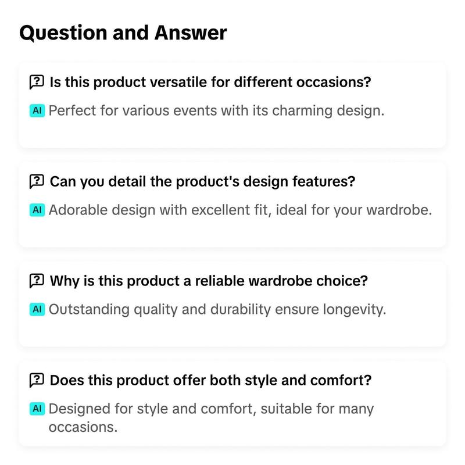Open 'Why is this product a reliable wardrobe choice?'
Image resolution: width=465 pixels, height=465 pixels.
[x=209, y=281]
